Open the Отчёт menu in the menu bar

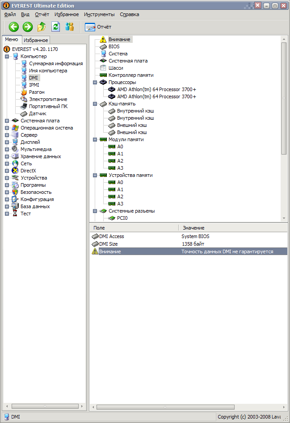click(42, 14)
